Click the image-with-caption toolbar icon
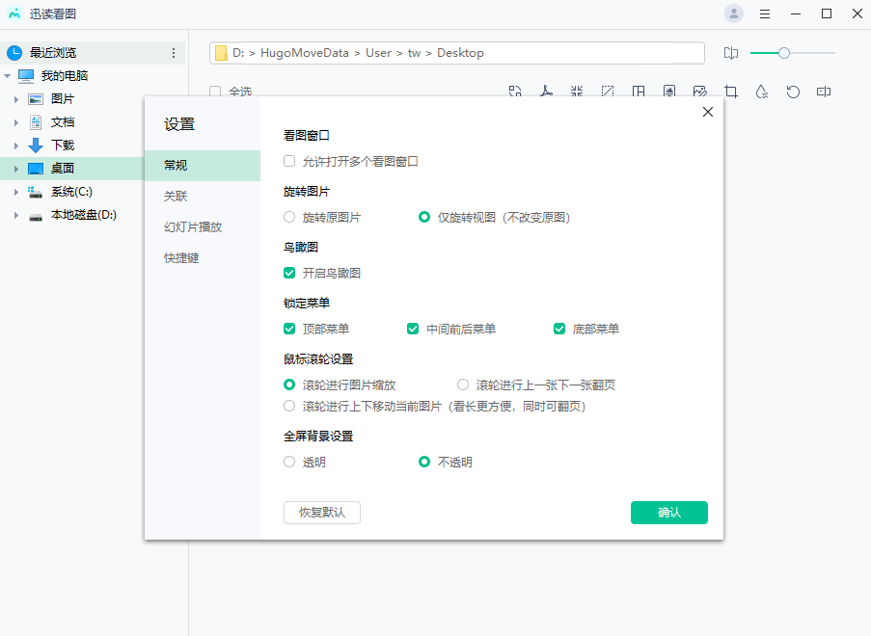 click(x=669, y=92)
